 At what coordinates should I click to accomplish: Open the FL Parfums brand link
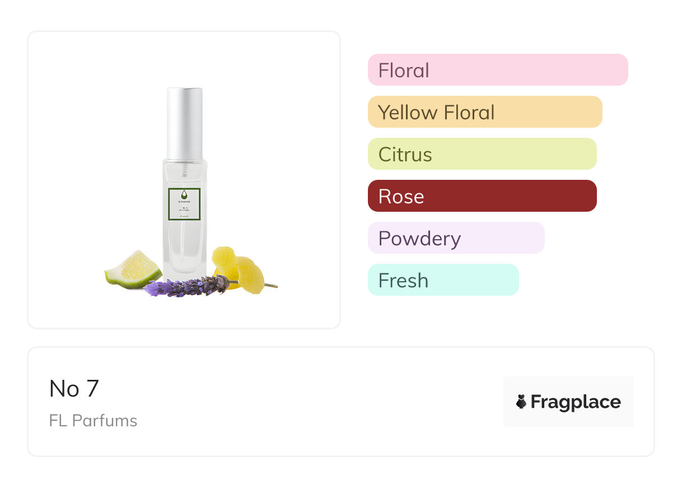93,421
